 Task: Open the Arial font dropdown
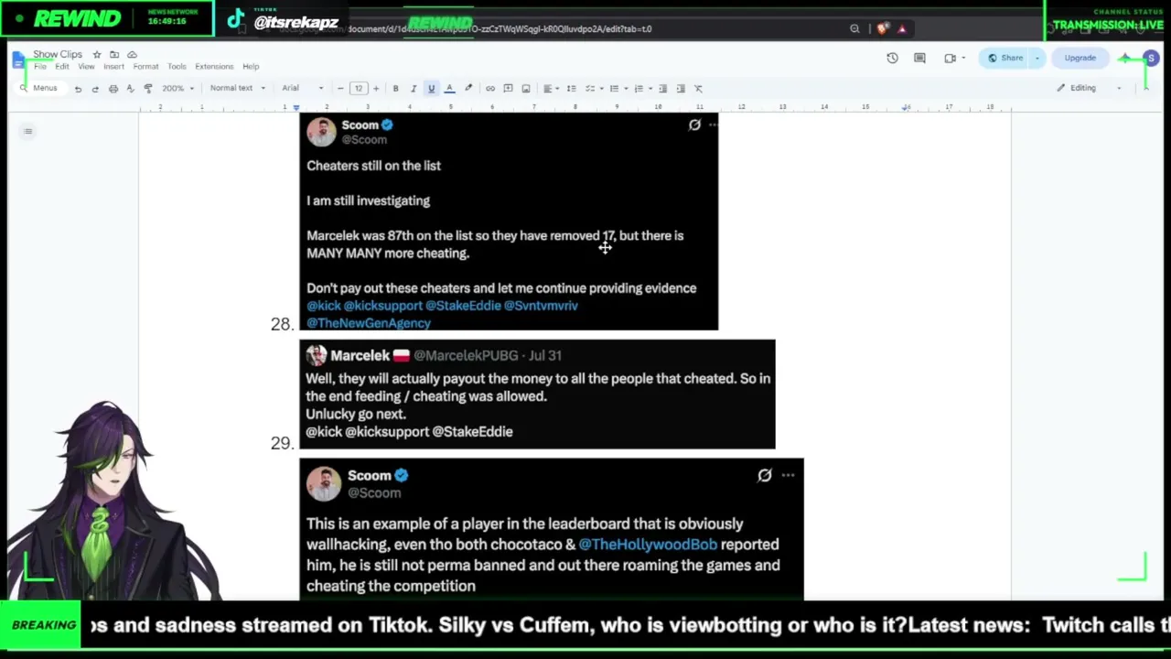click(303, 89)
